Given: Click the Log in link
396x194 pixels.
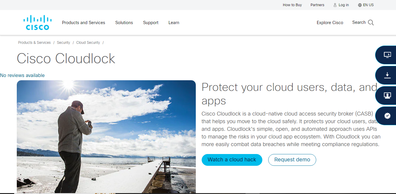Looking at the screenshot, I should pos(344,5).
